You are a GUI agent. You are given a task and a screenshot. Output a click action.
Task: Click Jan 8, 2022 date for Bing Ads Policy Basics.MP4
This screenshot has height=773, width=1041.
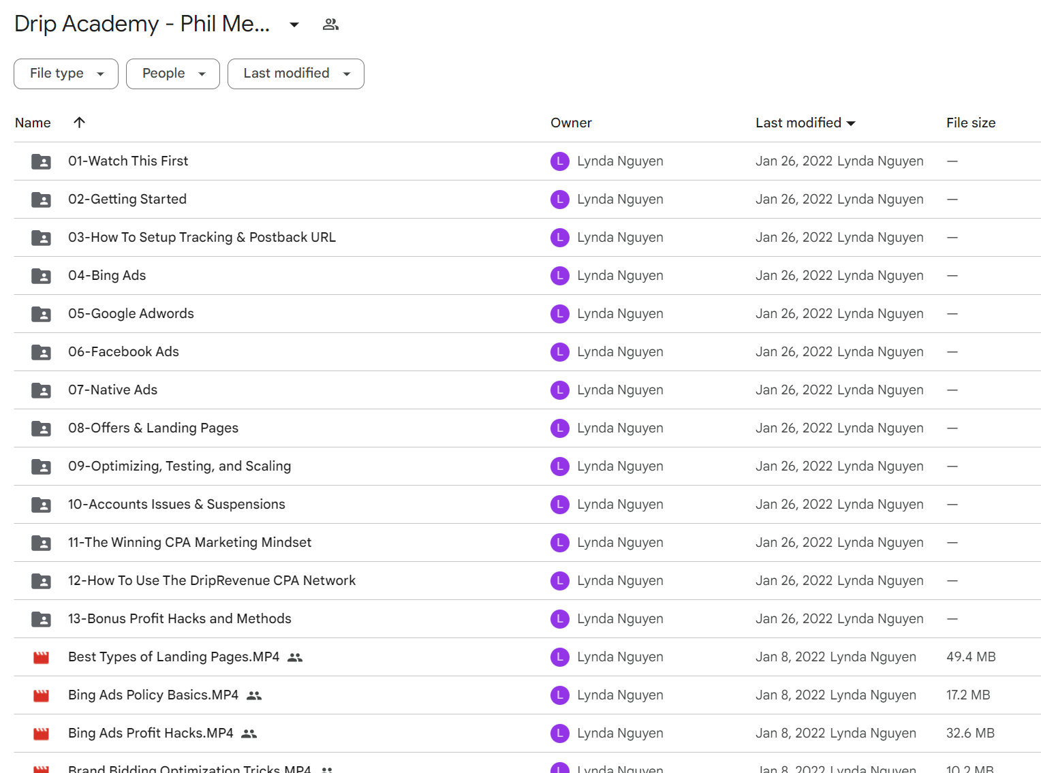pos(790,695)
